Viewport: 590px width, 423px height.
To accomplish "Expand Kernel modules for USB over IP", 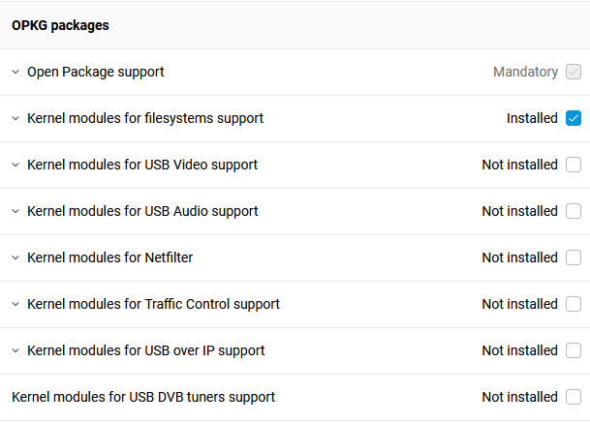I will click(16, 350).
